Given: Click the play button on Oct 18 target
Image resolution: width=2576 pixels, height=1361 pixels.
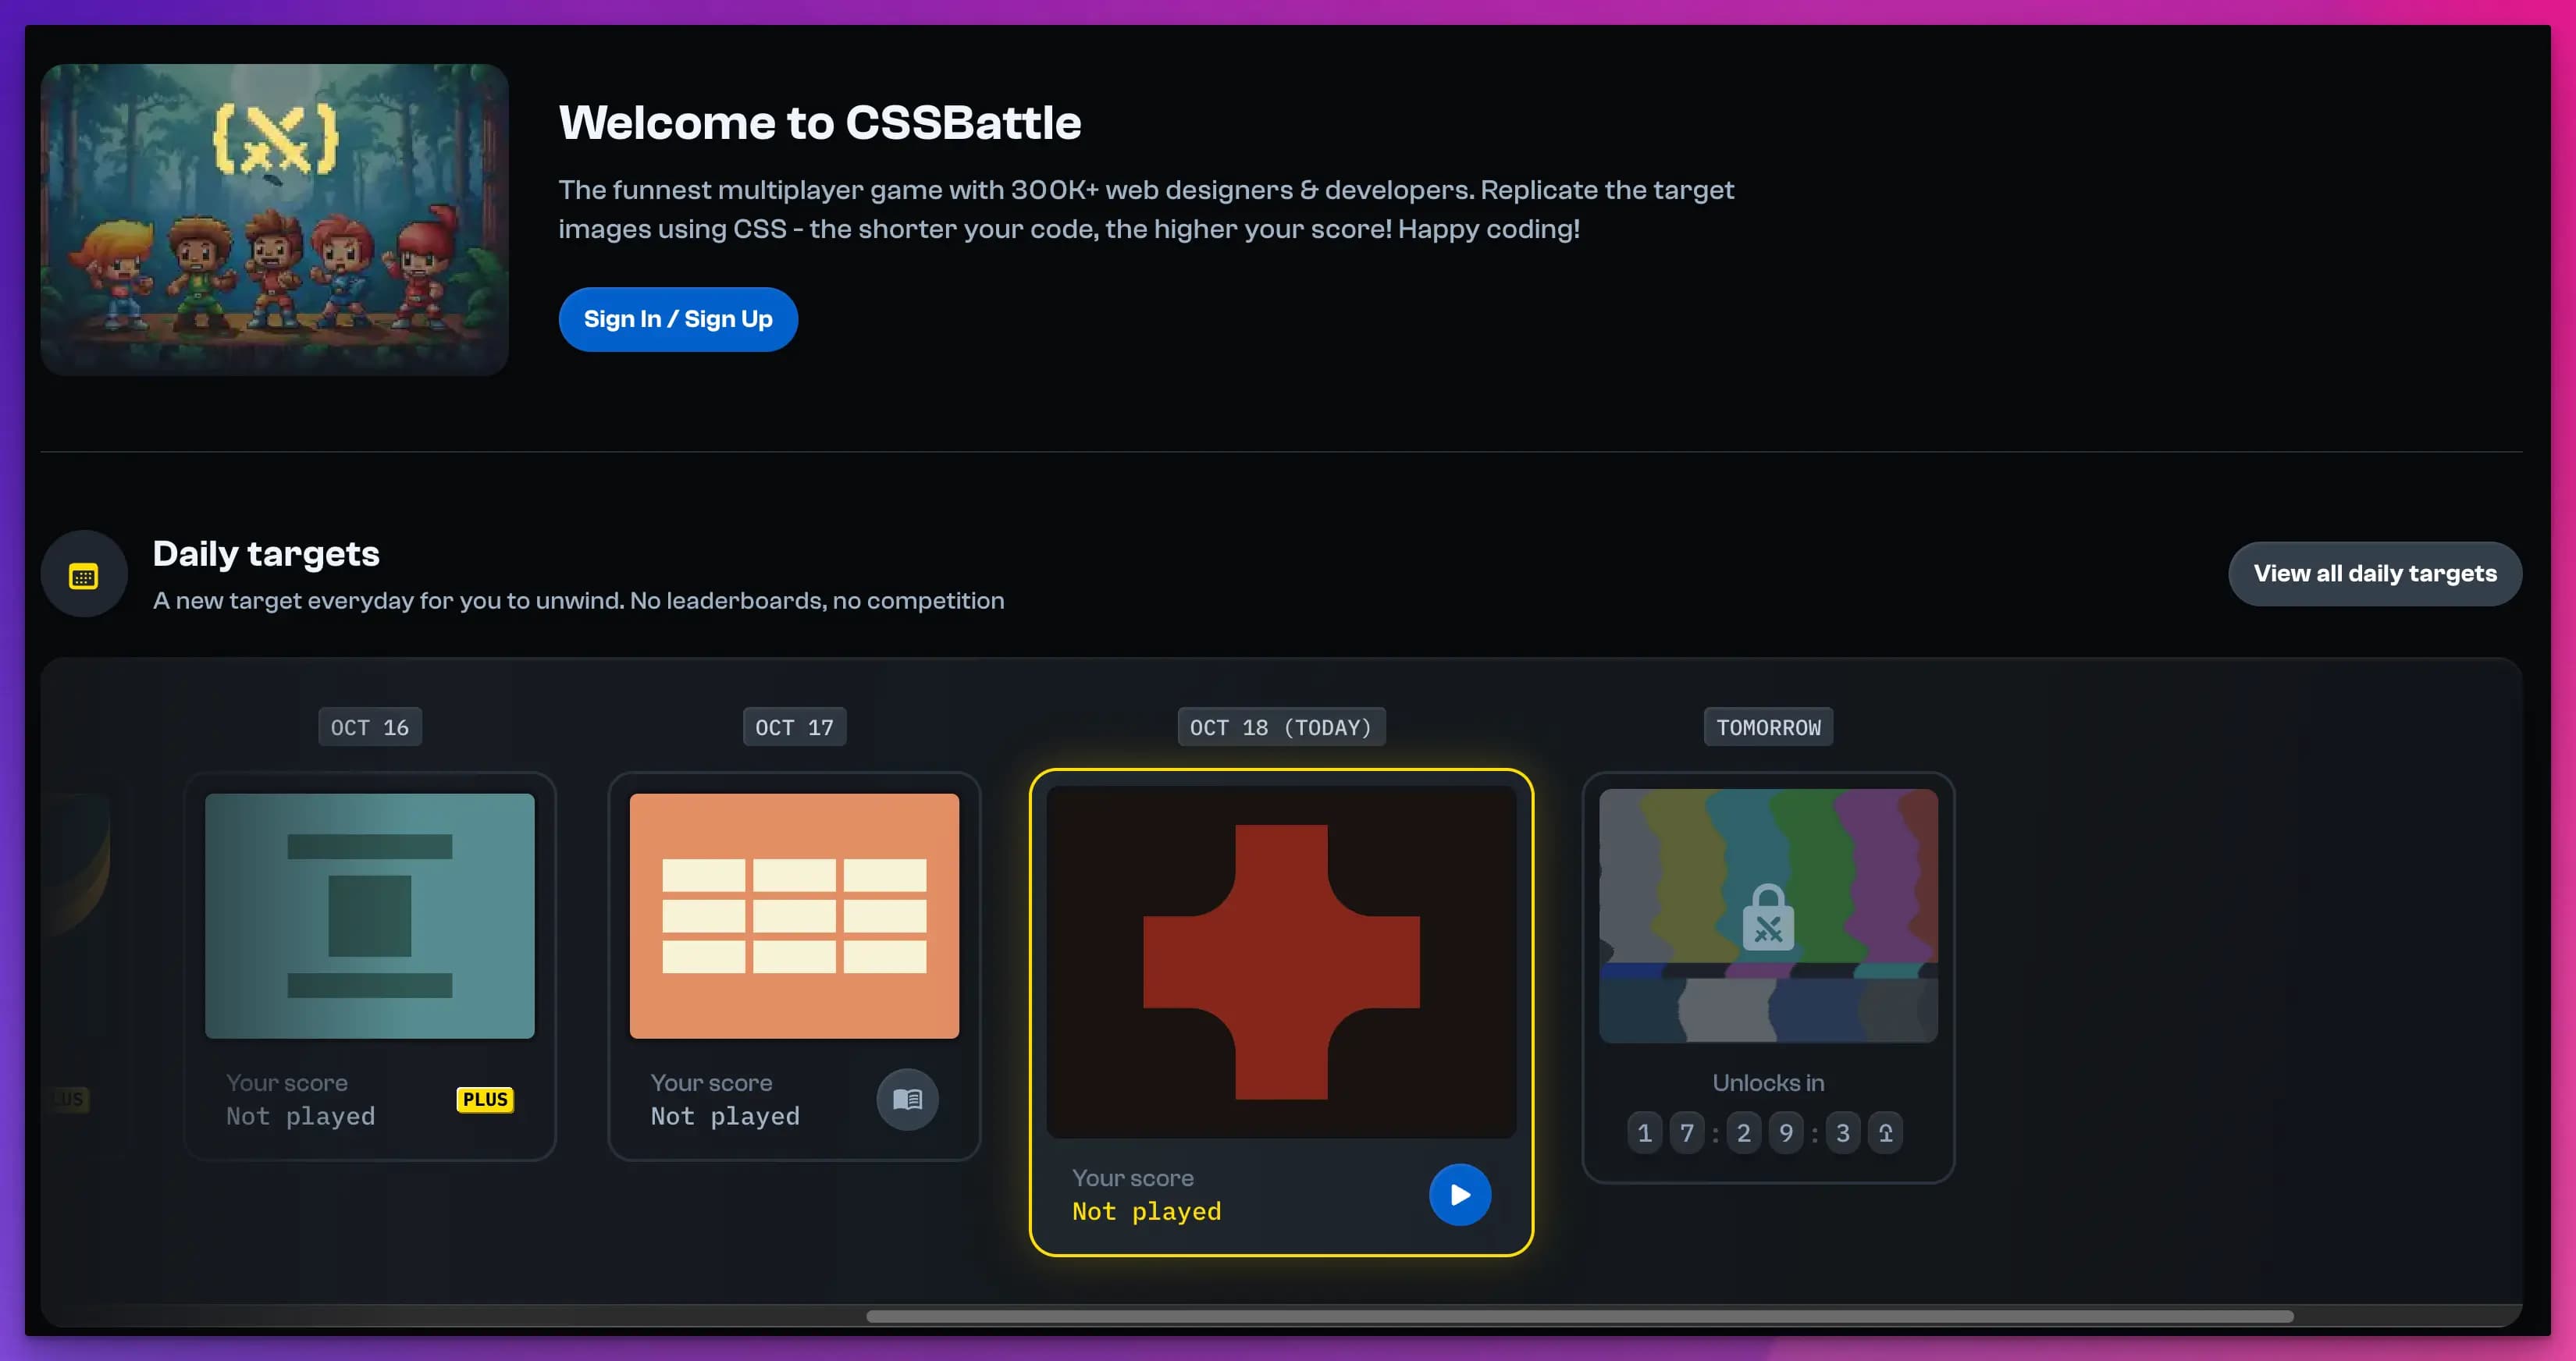Looking at the screenshot, I should tap(1458, 1194).
